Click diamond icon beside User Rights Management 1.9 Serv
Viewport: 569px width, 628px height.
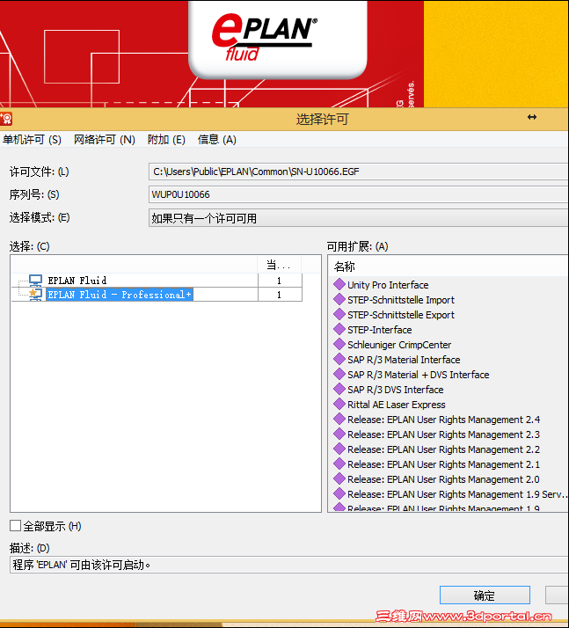[339, 493]
